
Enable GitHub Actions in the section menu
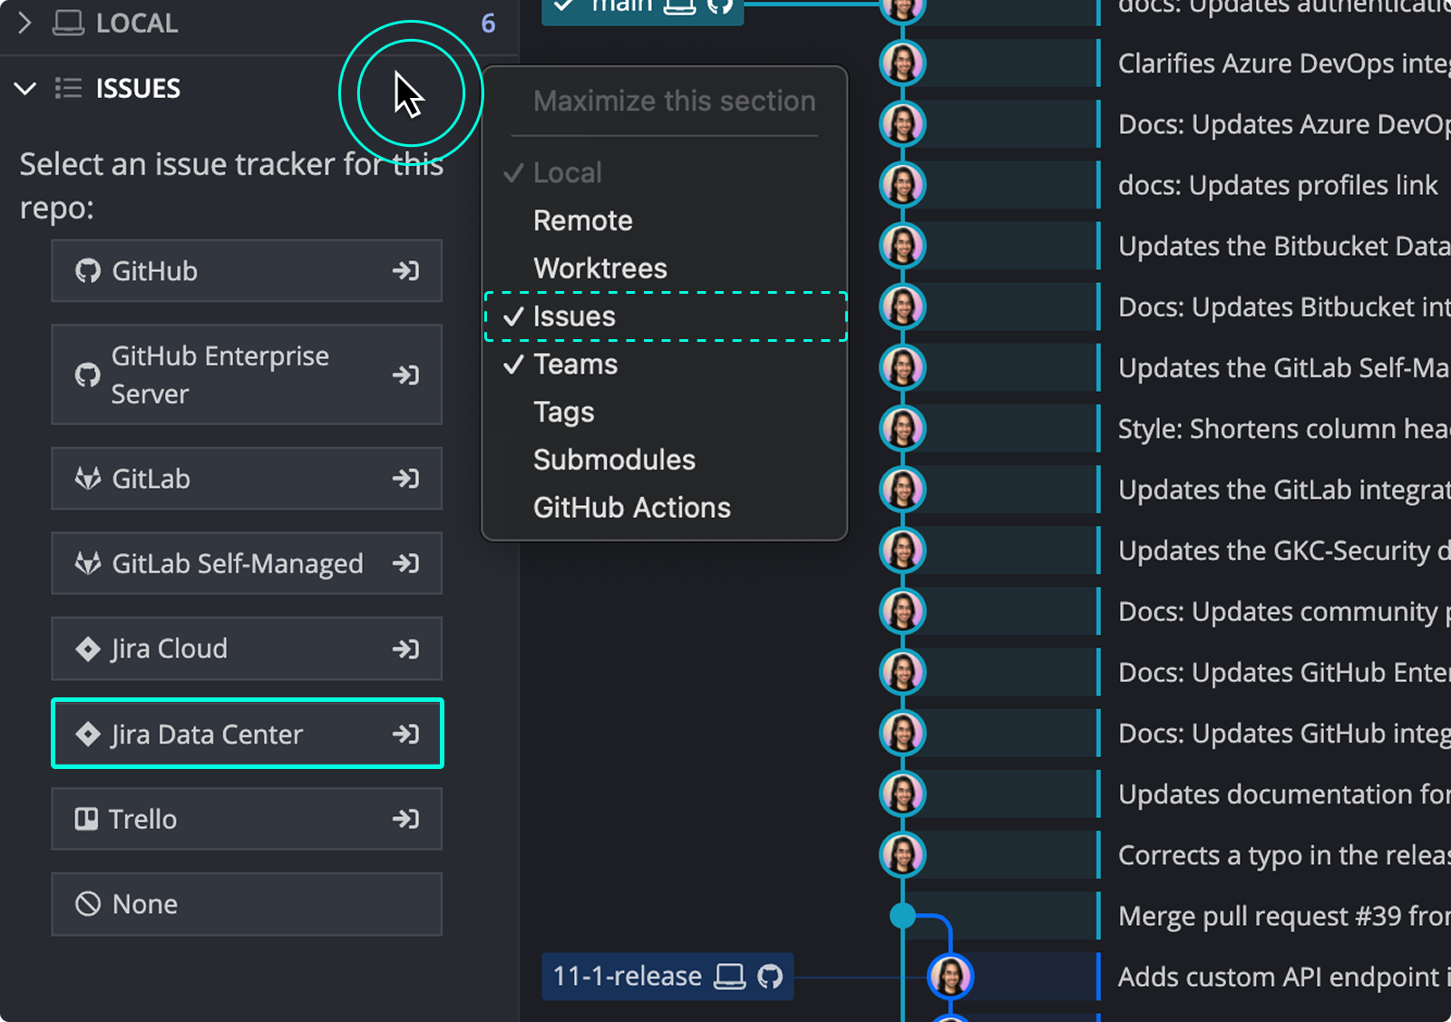tap(631, 507)
